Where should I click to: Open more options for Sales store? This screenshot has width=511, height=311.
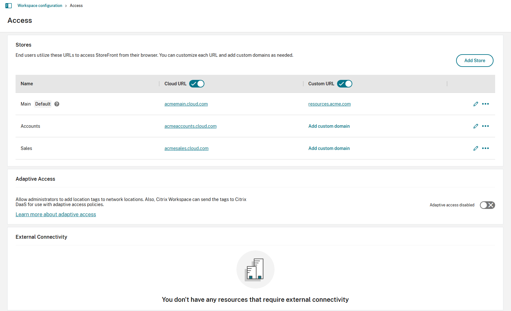pyautogui.click(x=485, y=148)
